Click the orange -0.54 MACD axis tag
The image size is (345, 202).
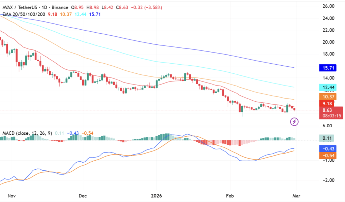tap(328, 156)
